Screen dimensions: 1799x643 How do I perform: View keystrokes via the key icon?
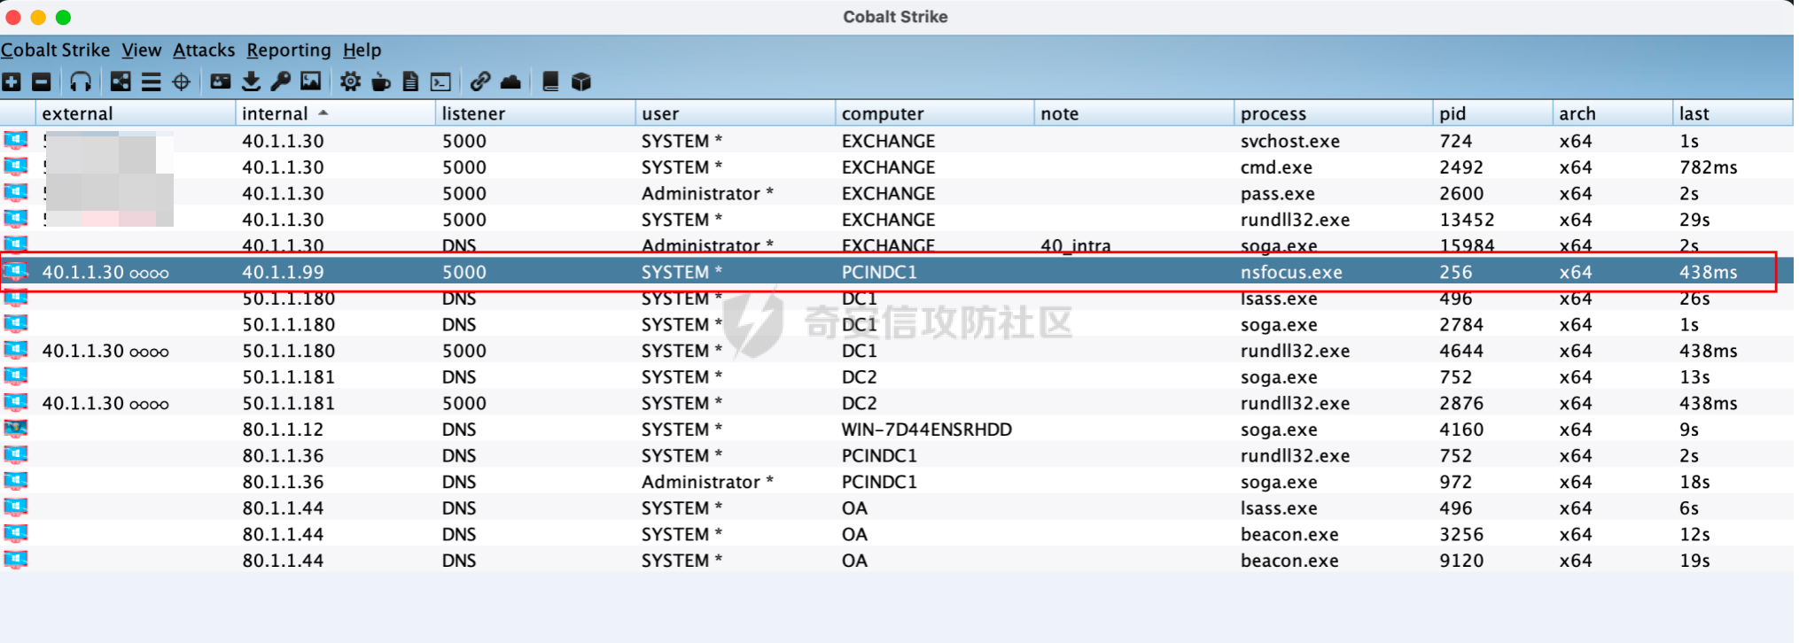281,82
